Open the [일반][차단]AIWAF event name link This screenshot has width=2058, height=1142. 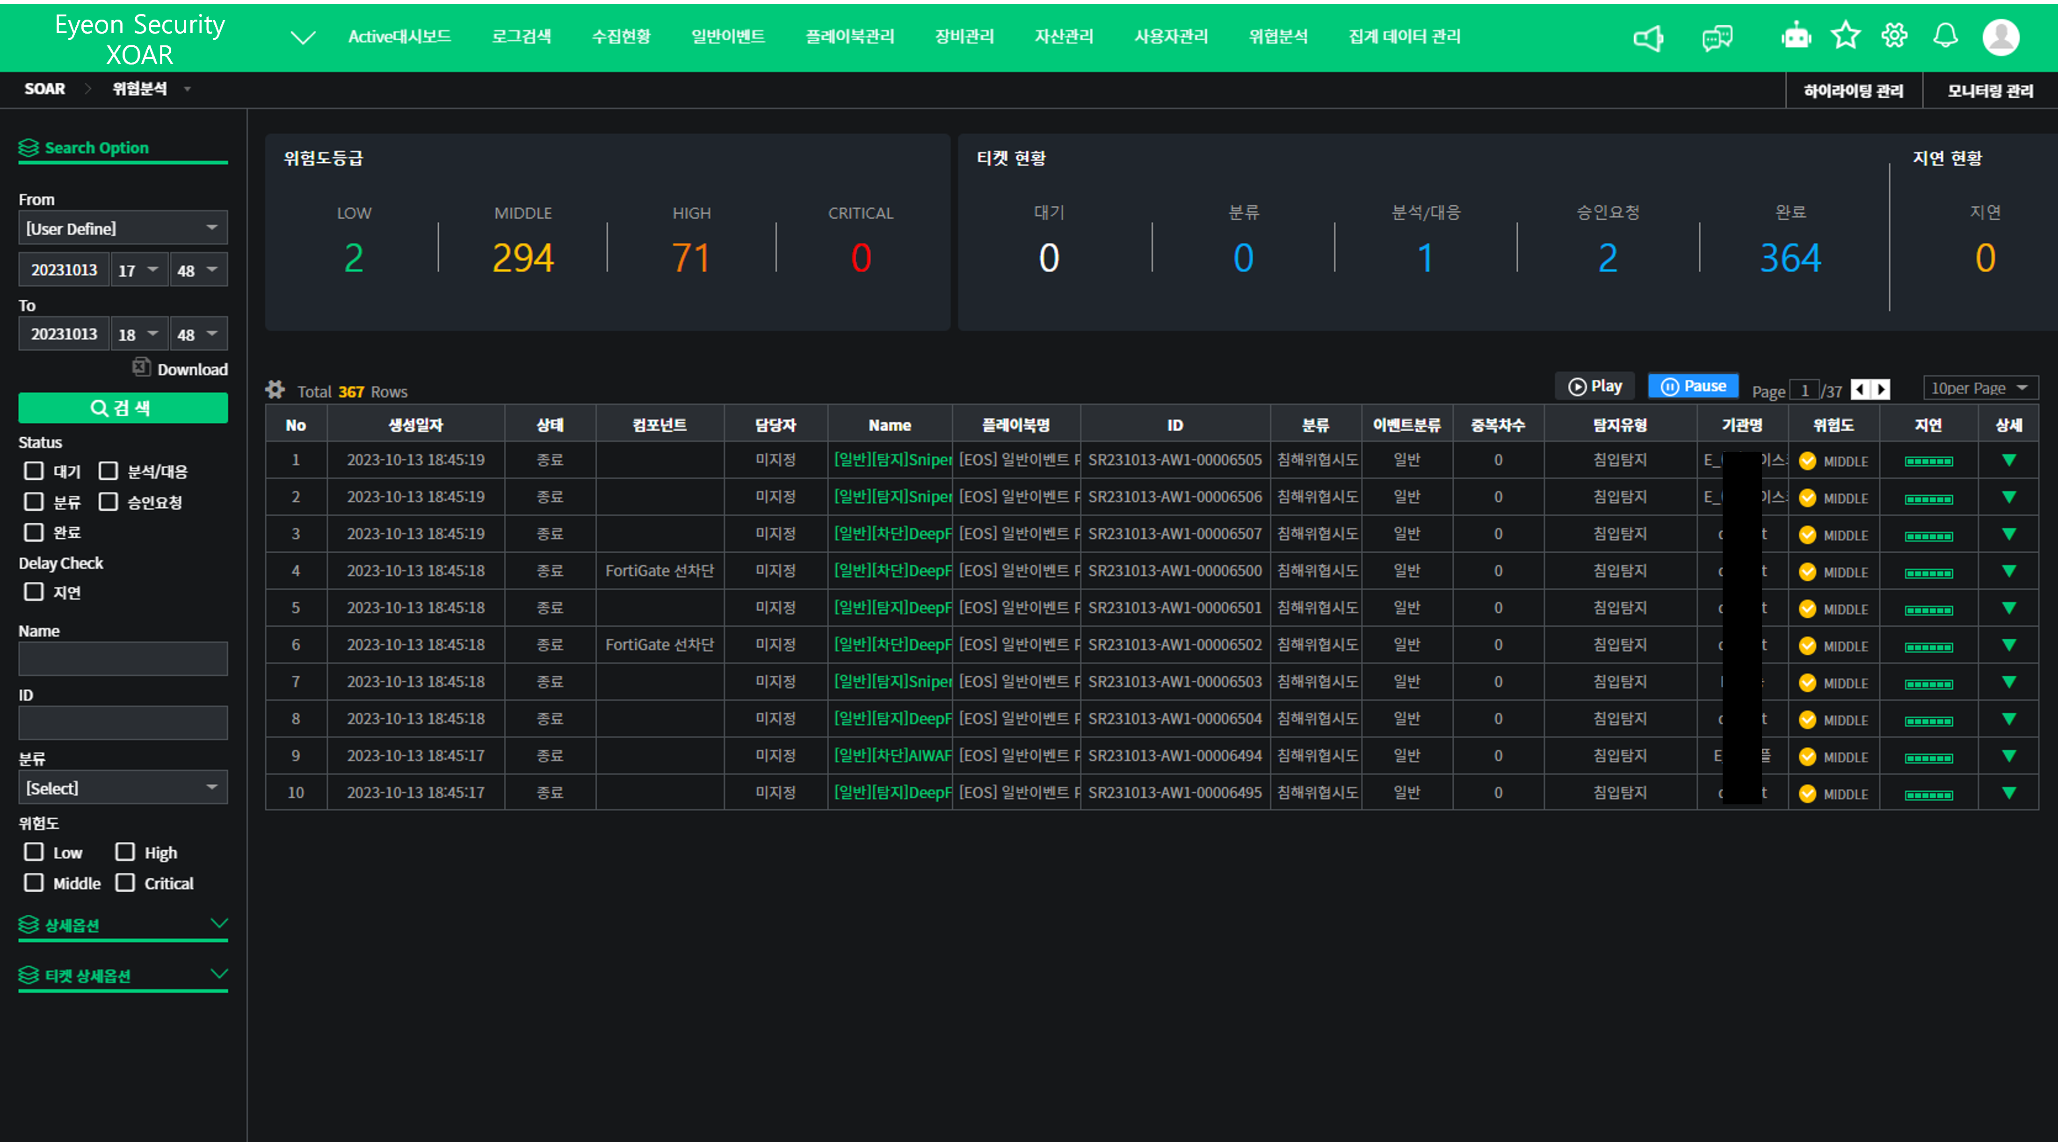[x=892, y=755]
